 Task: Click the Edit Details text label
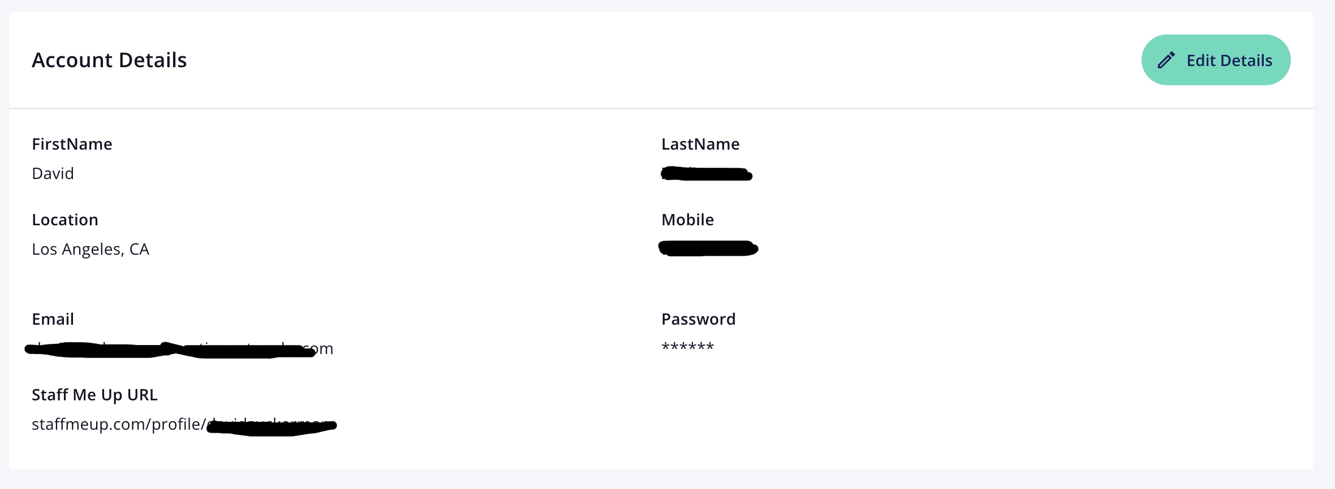[1229, 60]
